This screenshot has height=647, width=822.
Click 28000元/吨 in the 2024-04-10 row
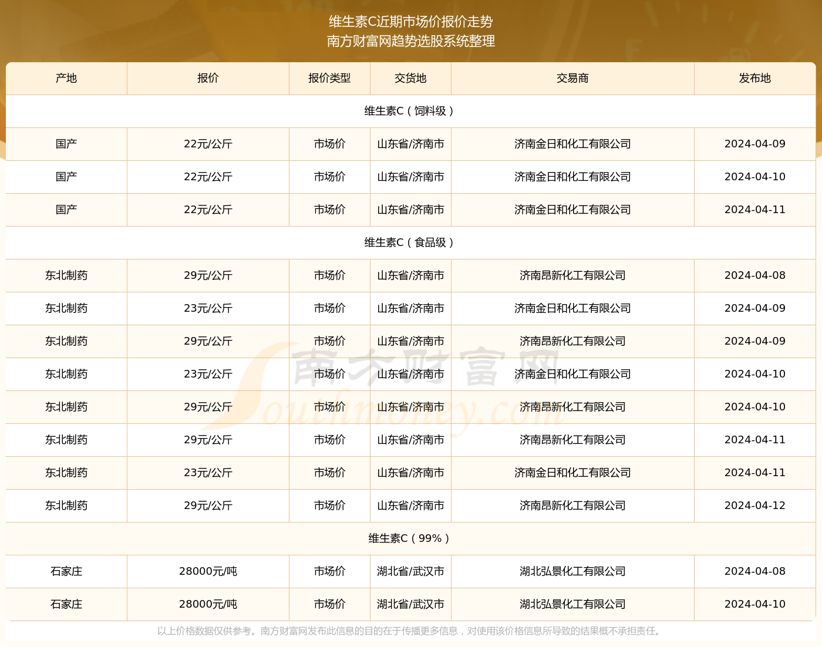coord(208,604)
